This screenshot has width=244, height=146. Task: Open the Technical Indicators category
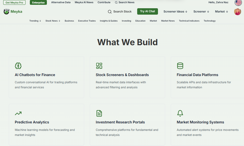pos(189,21)
